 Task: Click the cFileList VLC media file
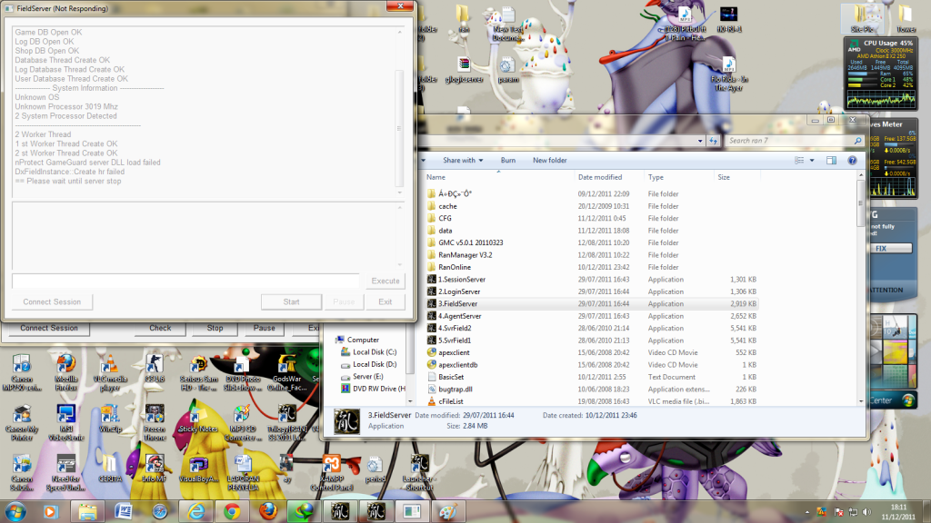click(x=451, y=401)
